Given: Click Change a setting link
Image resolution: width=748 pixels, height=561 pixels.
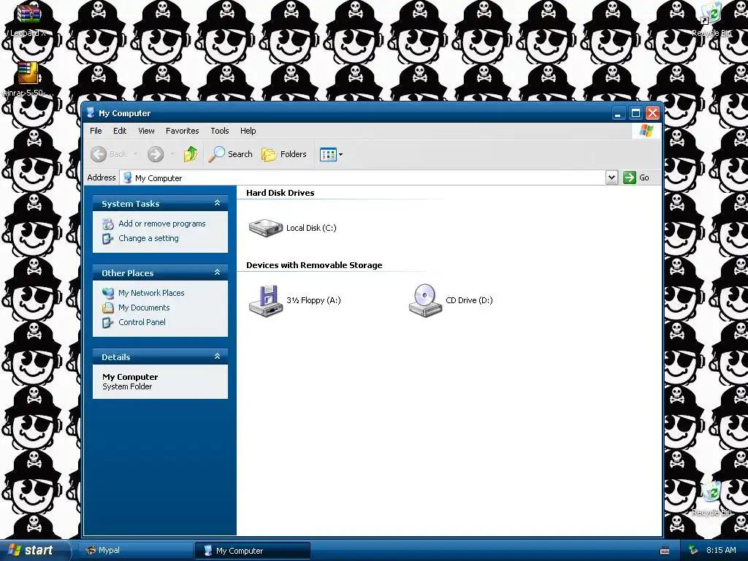Looking at the screenshot, I should (148, 238).
